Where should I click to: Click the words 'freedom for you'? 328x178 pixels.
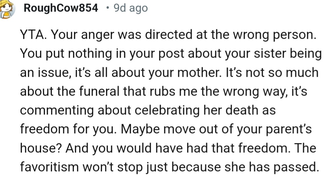(x=67, y=129)
